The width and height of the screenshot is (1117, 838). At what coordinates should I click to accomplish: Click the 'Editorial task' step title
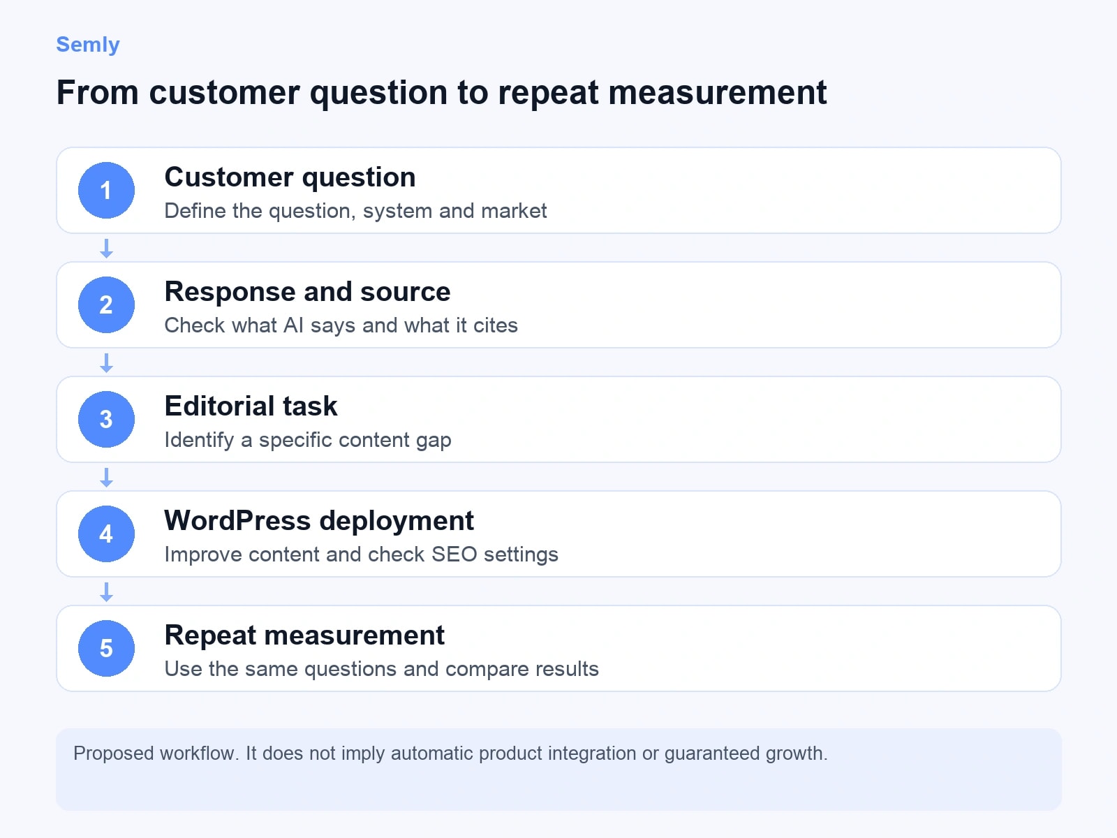pyautogui.click(x=251, y=406)
